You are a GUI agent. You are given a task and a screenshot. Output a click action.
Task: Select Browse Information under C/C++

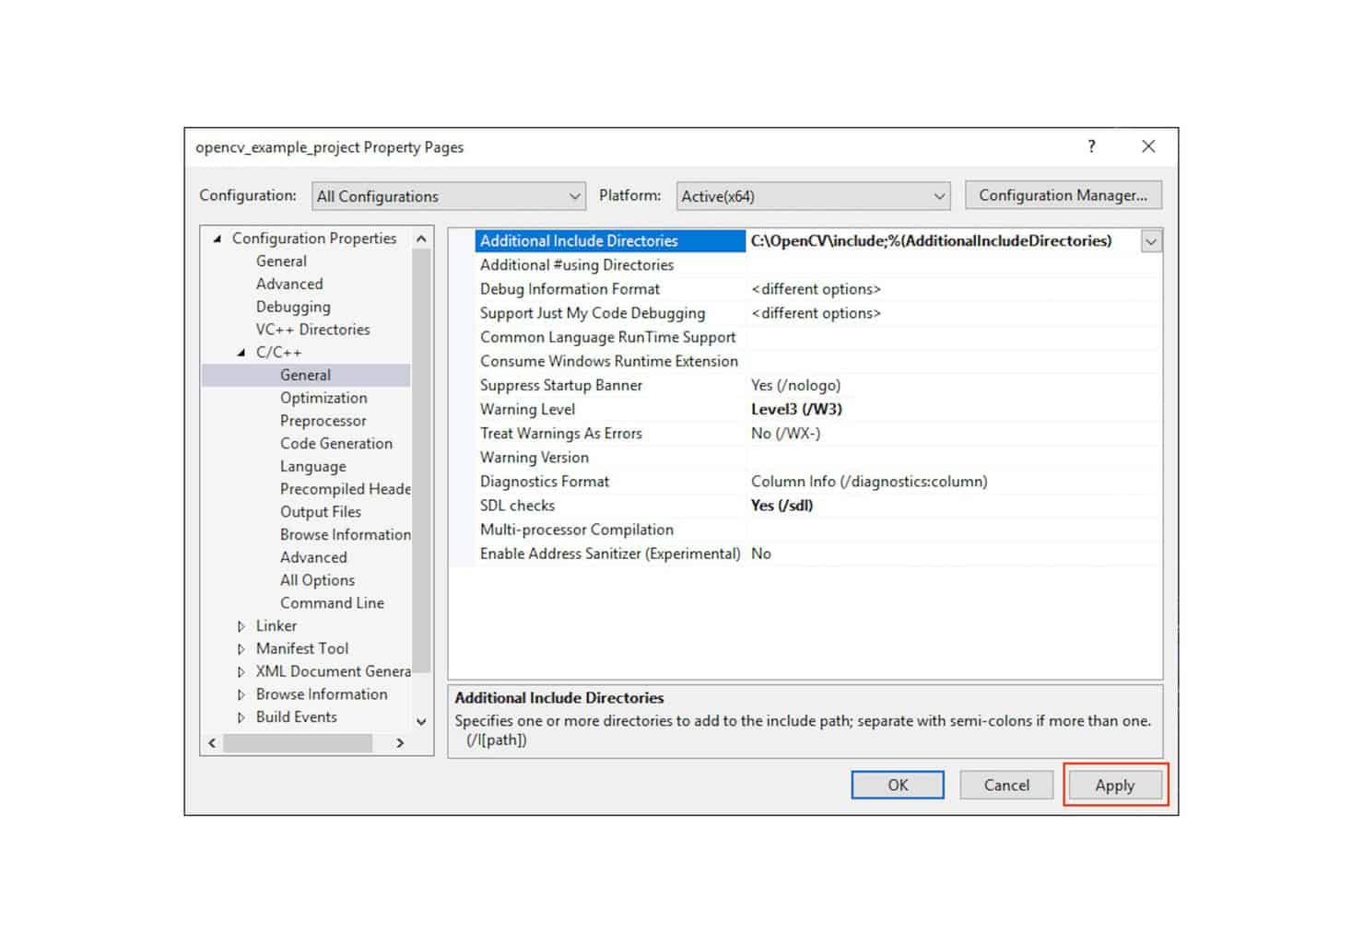346,534
